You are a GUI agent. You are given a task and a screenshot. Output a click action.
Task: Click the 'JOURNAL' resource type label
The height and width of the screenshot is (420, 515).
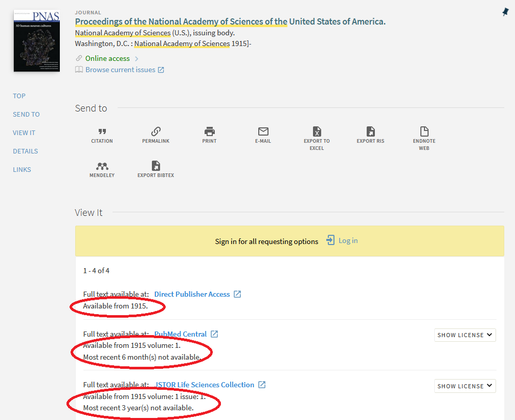88,12
